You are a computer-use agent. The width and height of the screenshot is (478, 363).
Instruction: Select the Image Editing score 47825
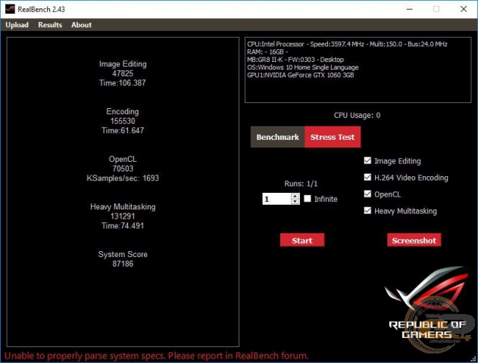[123, 73]
